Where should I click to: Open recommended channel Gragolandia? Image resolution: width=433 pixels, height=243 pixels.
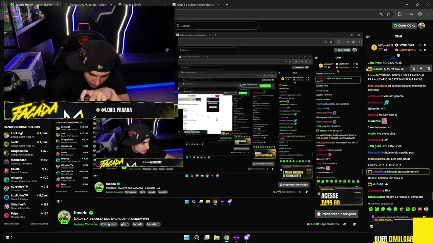(x=26, y=153)
